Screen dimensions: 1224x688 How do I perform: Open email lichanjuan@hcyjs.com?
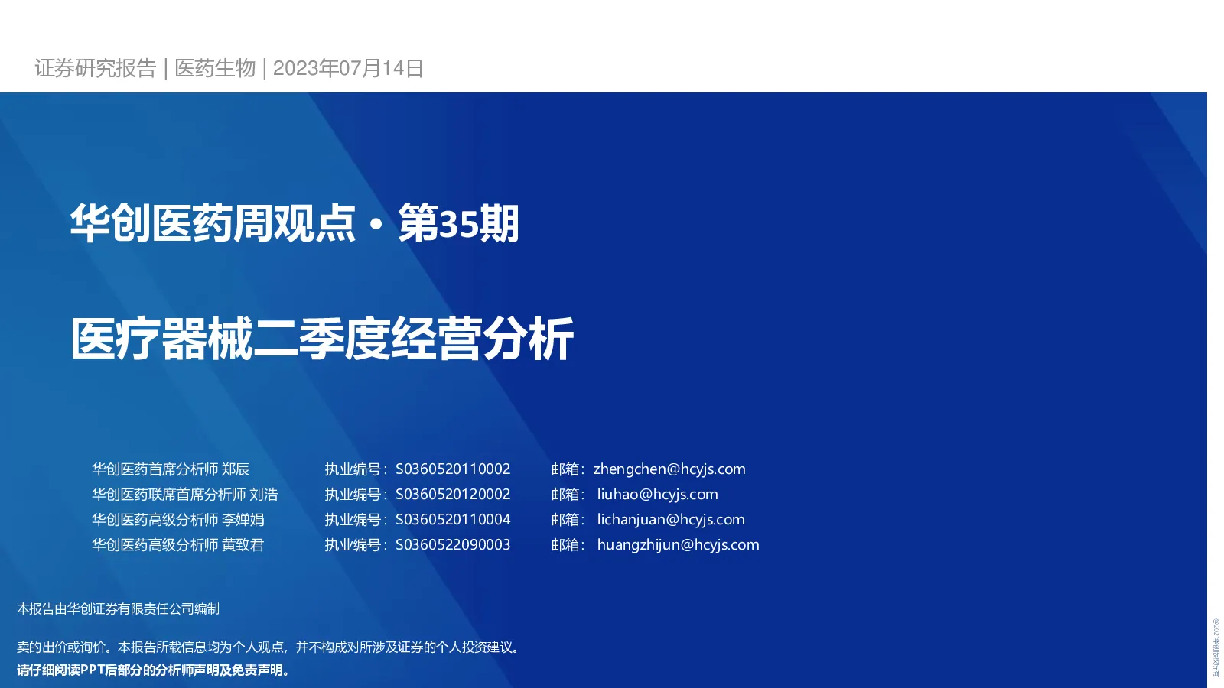tap(671, 520)
